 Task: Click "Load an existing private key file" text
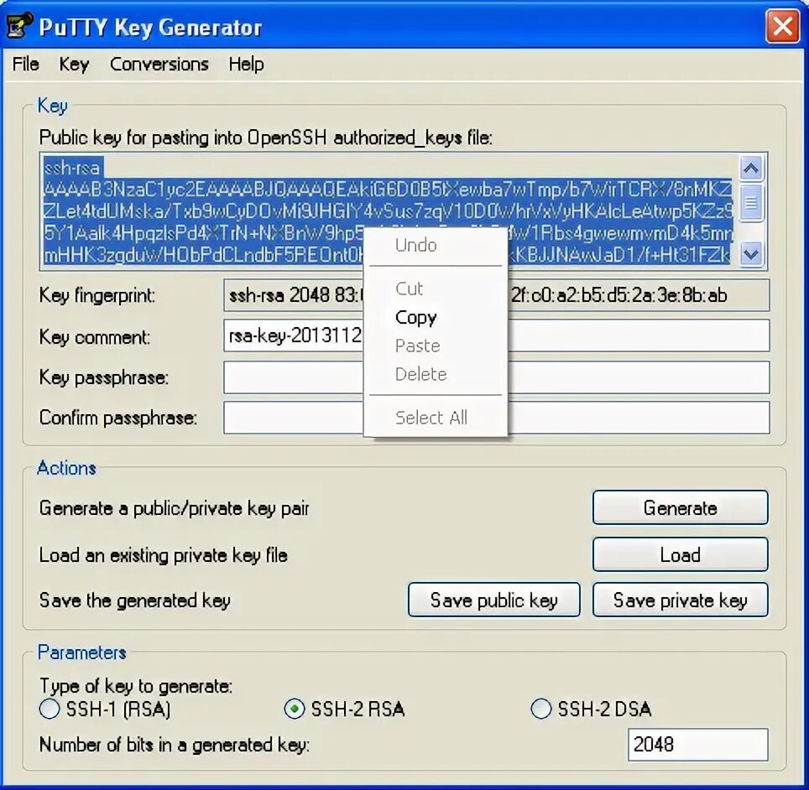[163, 555]
